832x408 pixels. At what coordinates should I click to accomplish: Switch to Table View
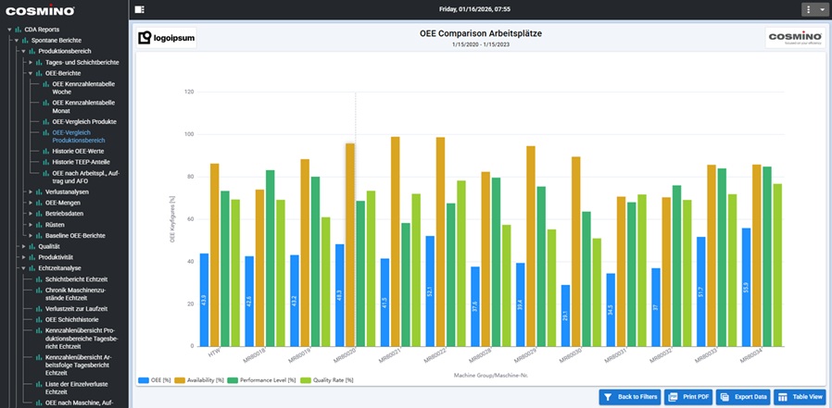pyautogui.click(x=800, y=397)
